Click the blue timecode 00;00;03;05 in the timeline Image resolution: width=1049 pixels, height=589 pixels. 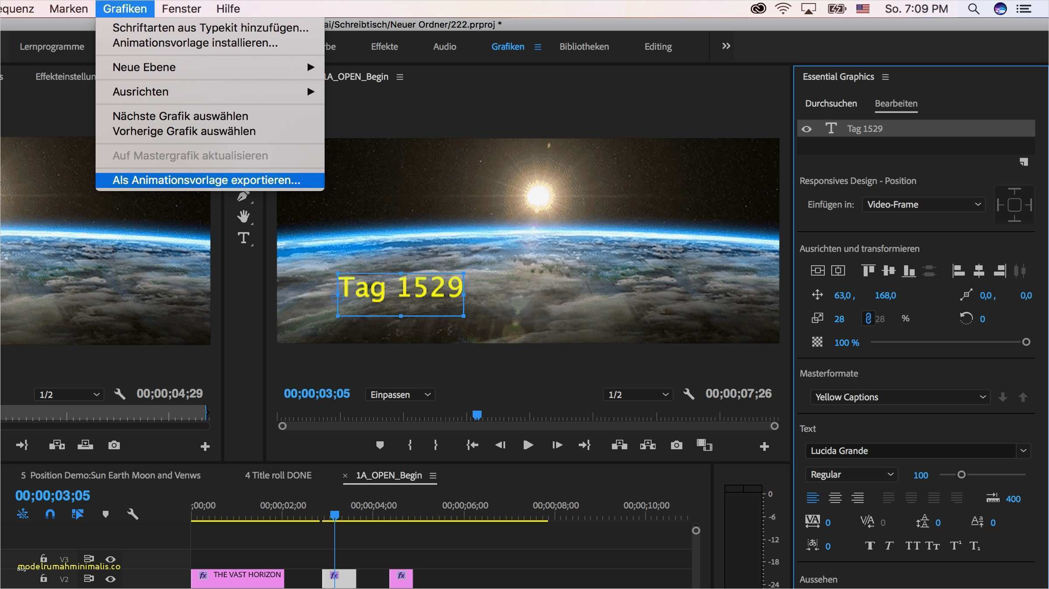[x=52, y=495]
